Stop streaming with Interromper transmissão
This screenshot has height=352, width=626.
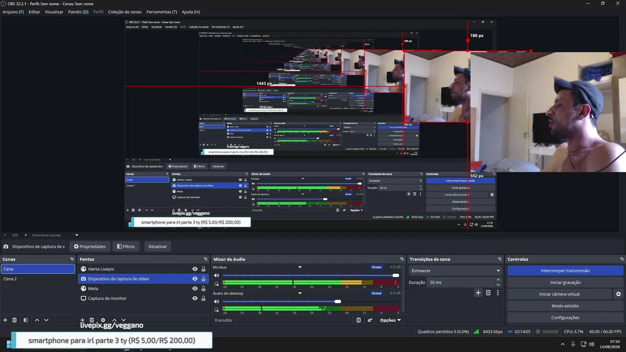point(565,270)
